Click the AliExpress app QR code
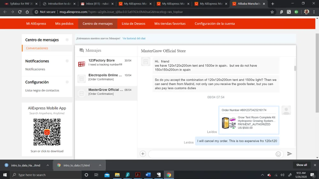319x179 pixels. (47, 132)
